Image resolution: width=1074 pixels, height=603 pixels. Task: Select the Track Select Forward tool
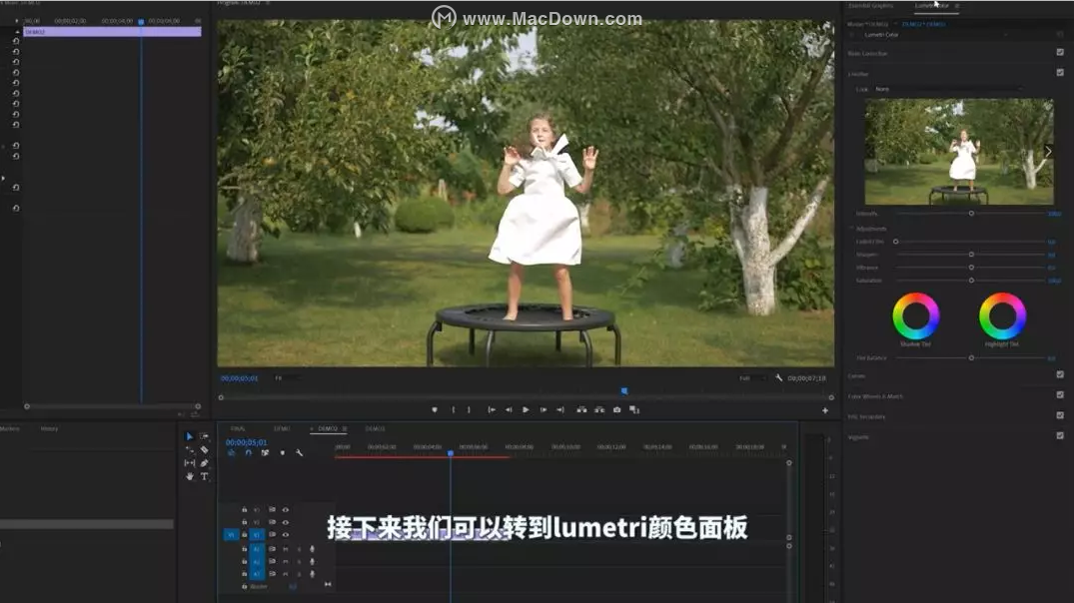point(204,436)
